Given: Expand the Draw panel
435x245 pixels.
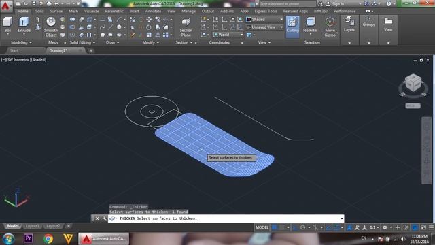Looking at the screenshot, I should click(x=113, y=42).
